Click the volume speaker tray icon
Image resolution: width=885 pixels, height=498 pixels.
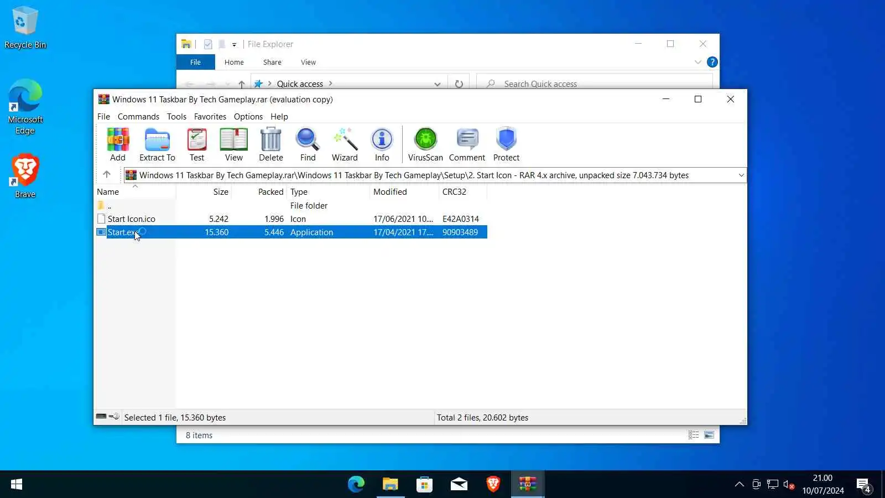click(x=789, y=485)
